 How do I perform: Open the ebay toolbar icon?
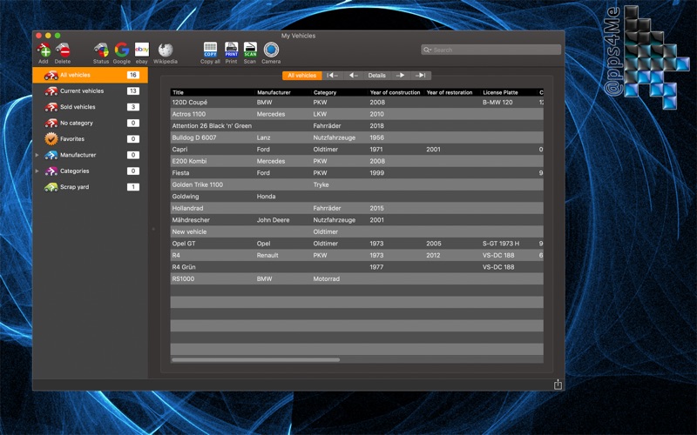point(142,50)
